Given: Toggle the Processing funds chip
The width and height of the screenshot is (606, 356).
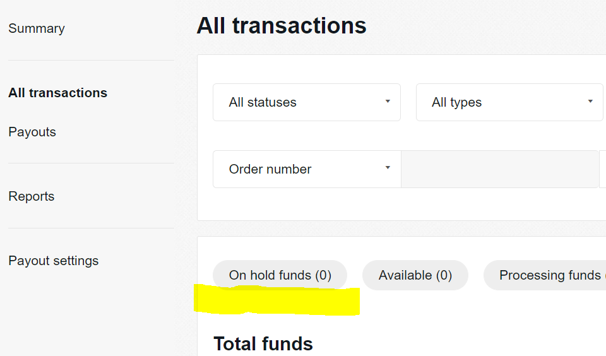Looking at the screenshot, I should (546, 275).
